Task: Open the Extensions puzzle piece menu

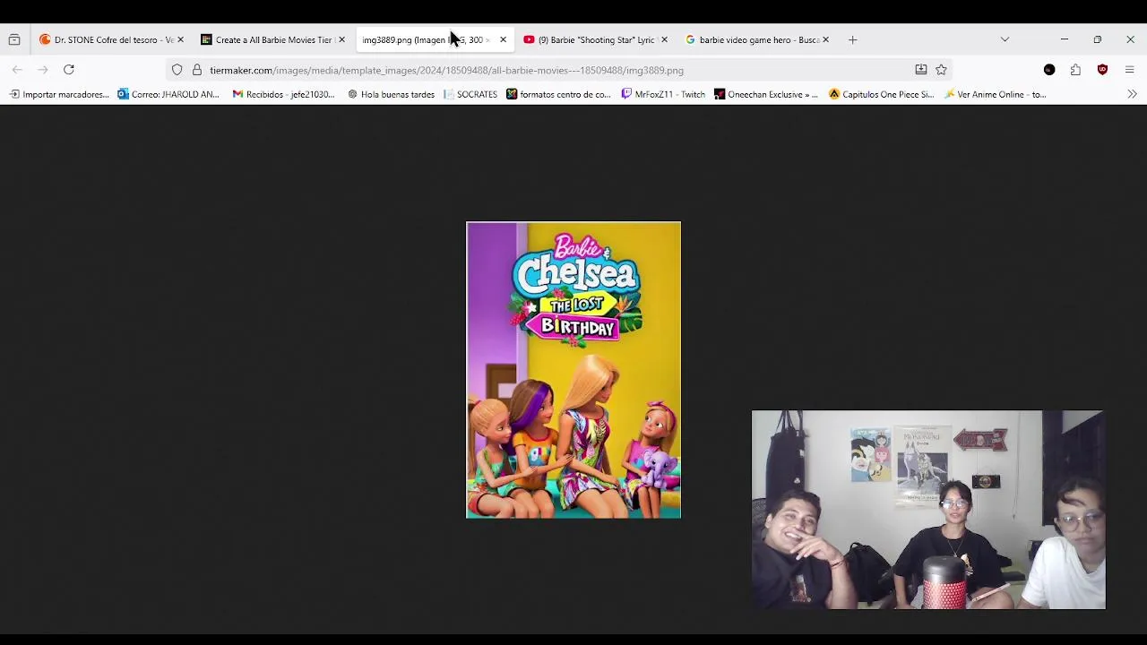Action: tap(1075, 70)
